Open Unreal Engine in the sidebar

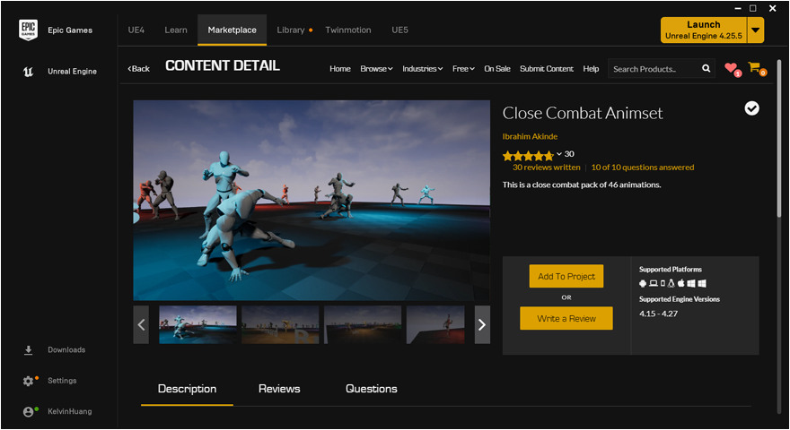click(x=59, y=72)
